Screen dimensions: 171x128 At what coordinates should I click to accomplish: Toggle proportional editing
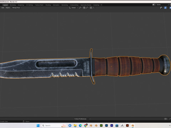(x=91, y=8)
